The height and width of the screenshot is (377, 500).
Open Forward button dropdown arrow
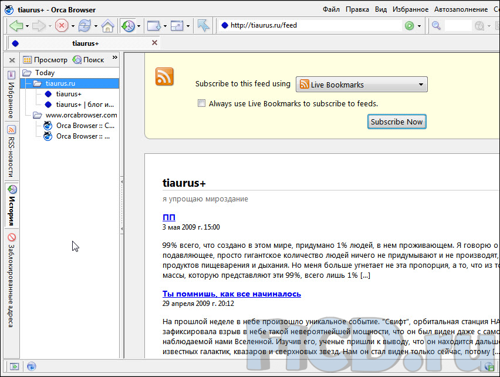(50, 26)
